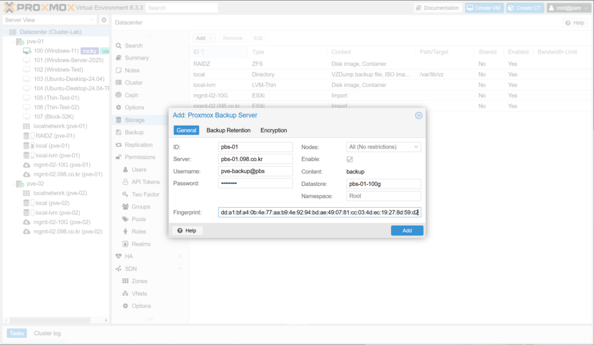Image resolution: width=594 pixels, height=345 pixels.
Task: Click the Fingerprint input field
Action: 319,212
